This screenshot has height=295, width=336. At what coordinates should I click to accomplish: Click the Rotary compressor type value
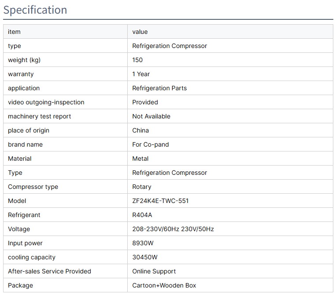coord(142,187)
